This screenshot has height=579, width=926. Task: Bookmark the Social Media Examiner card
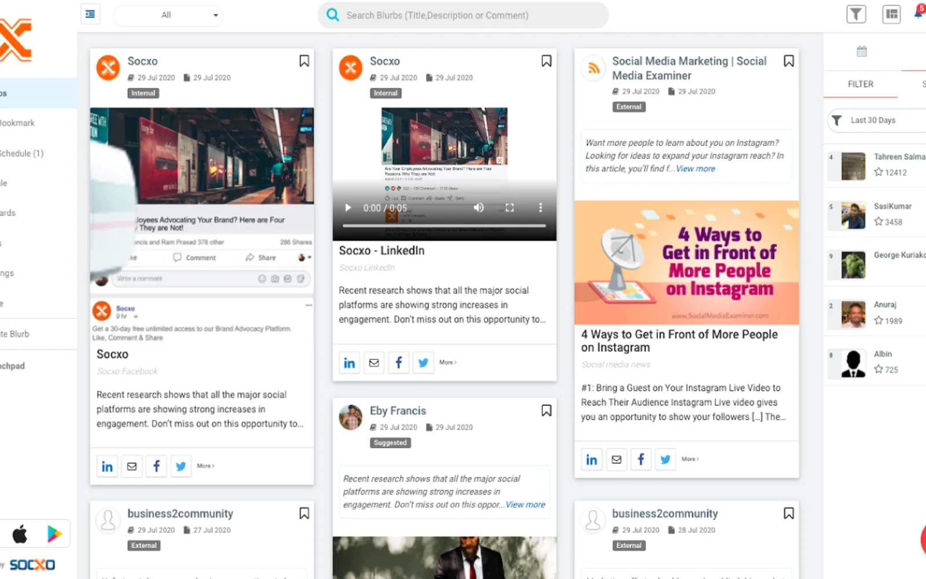point(788,61)
